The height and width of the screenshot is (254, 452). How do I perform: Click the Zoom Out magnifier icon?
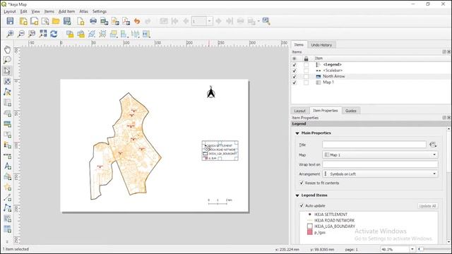(x=21, y=34)
